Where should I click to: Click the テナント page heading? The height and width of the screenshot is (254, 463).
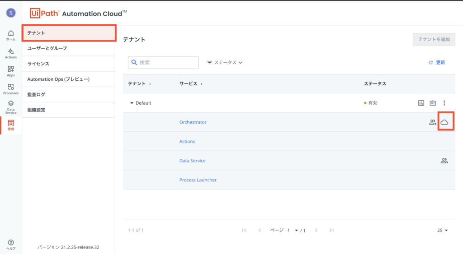tap(134, 40)
